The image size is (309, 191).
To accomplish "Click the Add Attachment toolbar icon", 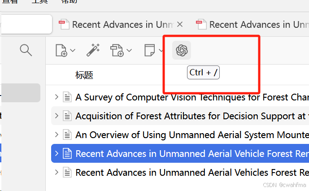I will pos(117,51).
